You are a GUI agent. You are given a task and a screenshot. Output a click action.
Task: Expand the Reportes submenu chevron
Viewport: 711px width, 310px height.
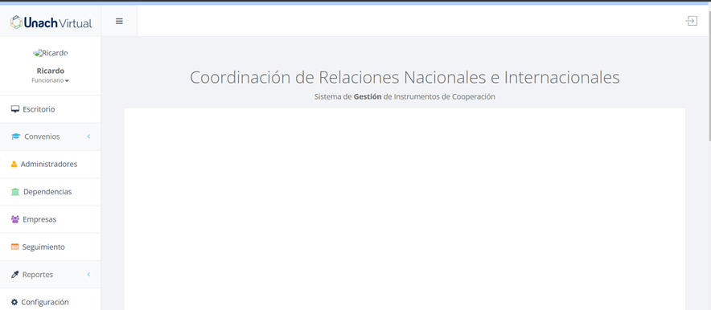point(88,274)
